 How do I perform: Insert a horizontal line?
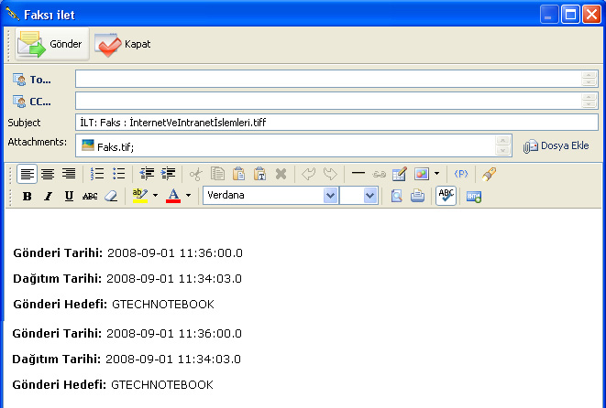(358, 174)
